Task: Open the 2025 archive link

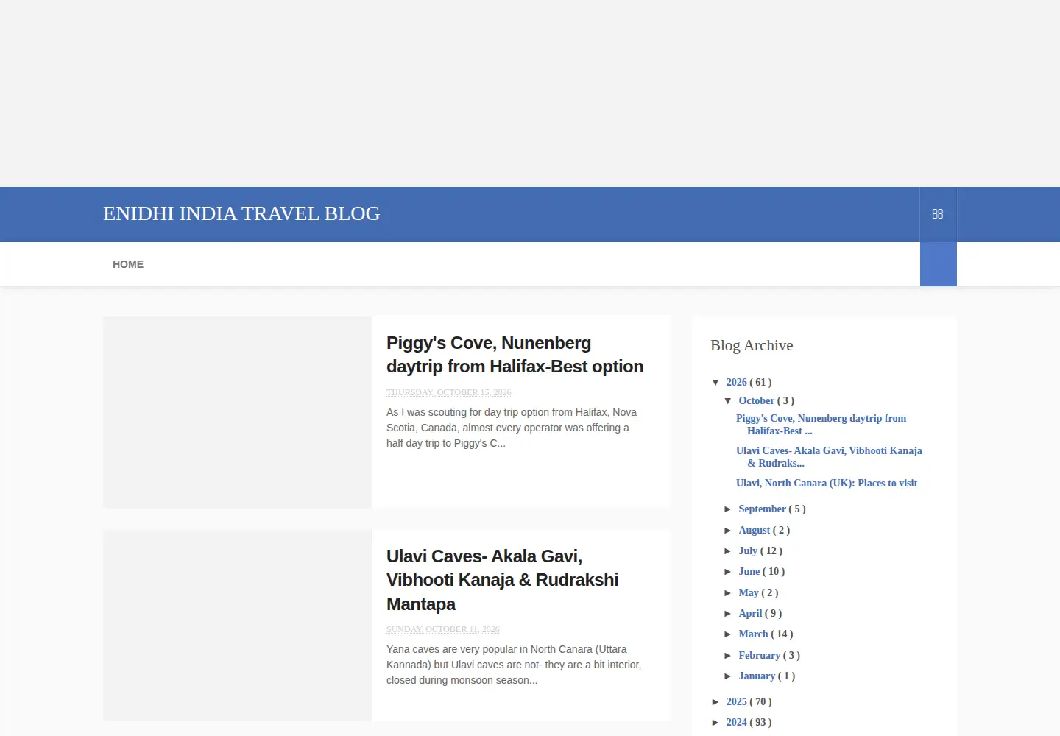Action: click(736, 701)
